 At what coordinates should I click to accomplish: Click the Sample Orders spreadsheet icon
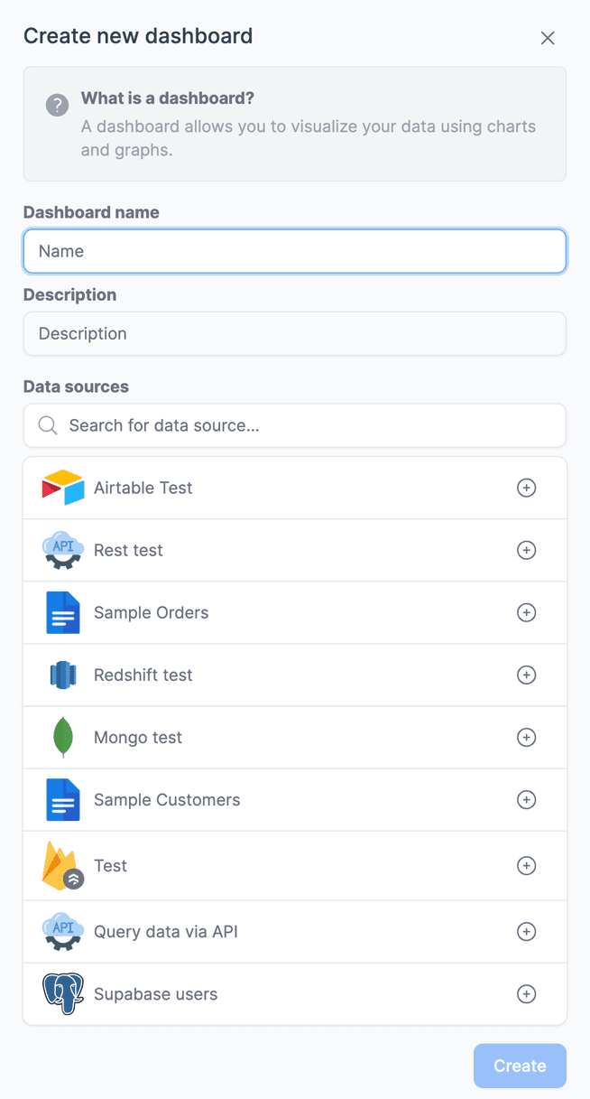61,612
